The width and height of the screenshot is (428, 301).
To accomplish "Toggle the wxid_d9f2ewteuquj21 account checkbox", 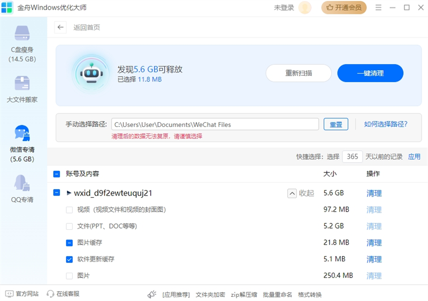I will (57, 193).
